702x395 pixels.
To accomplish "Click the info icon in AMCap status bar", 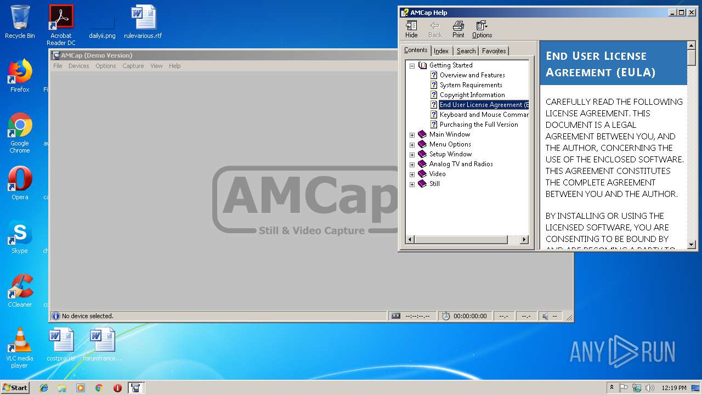I will (56, 316).
